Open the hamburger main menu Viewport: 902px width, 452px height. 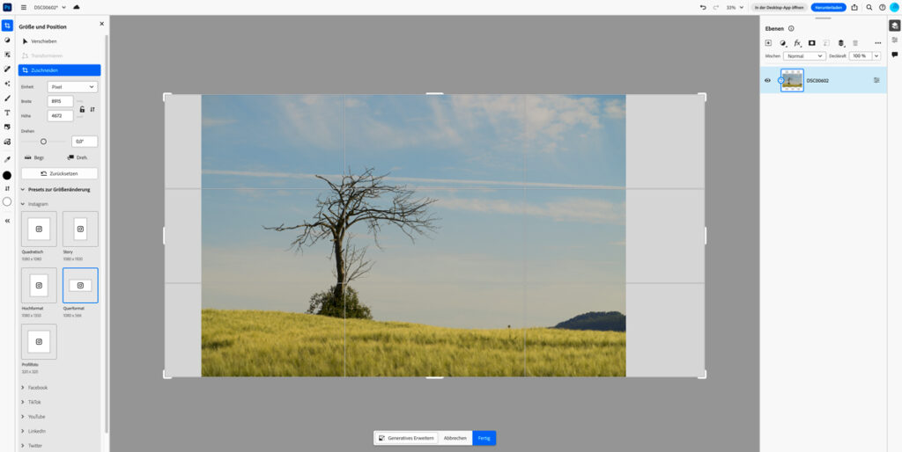pos(24,7)
